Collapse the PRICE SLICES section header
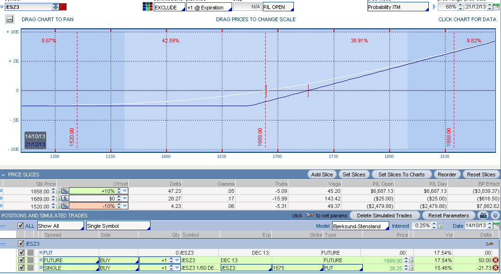The height and width of the screenshot is (274, 501). [4, 174]
